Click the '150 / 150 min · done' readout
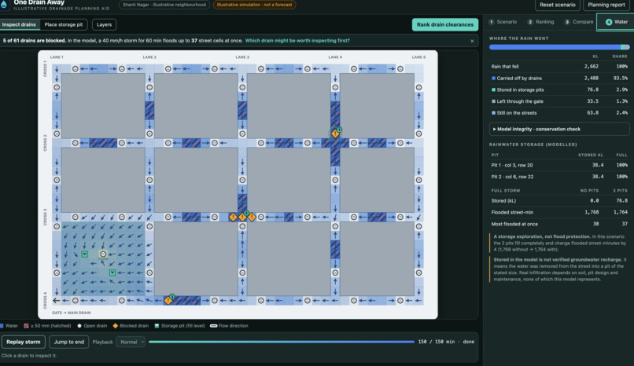The image size is (634, 366). 446,342
